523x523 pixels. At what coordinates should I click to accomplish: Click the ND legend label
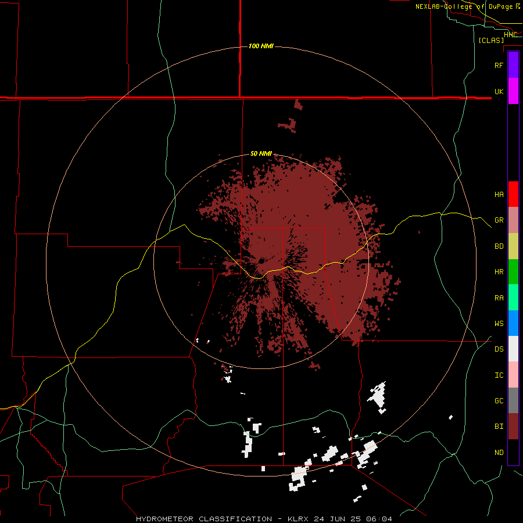point(499,453)
